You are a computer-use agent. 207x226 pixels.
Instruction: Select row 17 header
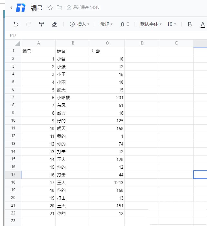[x=13, y=174]
